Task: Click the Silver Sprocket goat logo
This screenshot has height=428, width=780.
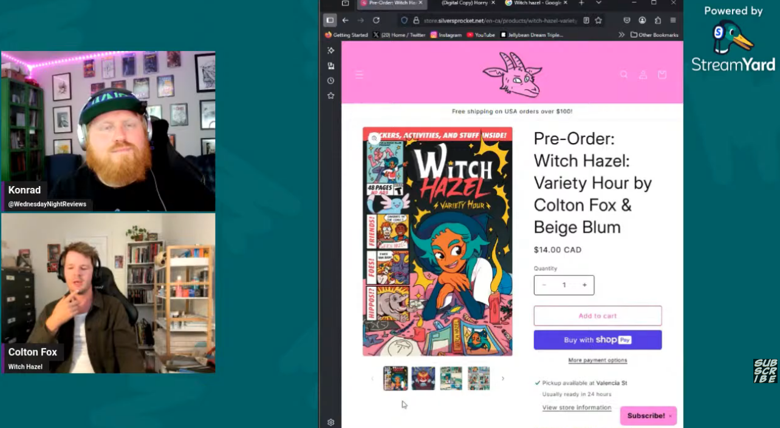Action: point(512,75)
